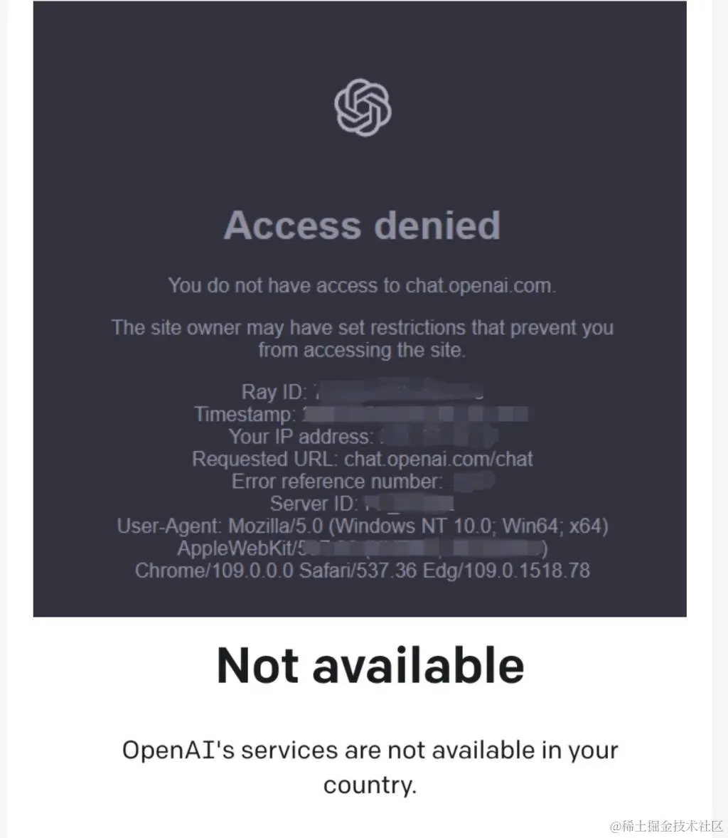Click the Access denied heading
The height and width of the screenshot is (838, 728).
click(x=362, y=225)
